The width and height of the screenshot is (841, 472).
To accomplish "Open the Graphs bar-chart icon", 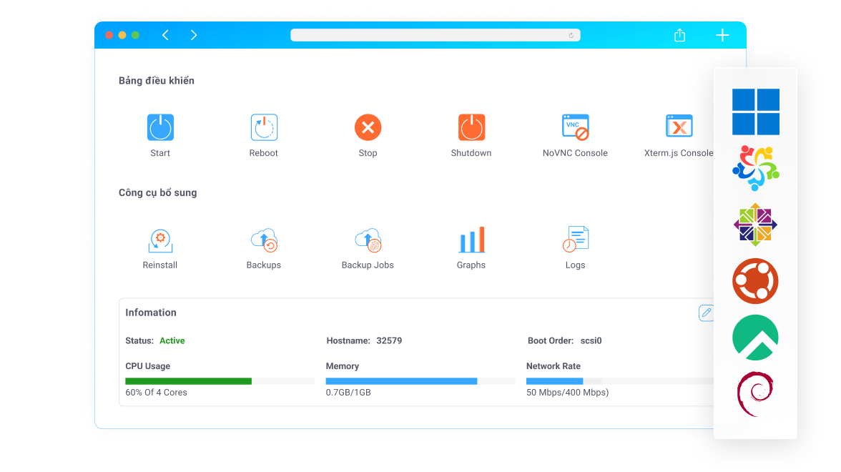I will coord(471,240).
